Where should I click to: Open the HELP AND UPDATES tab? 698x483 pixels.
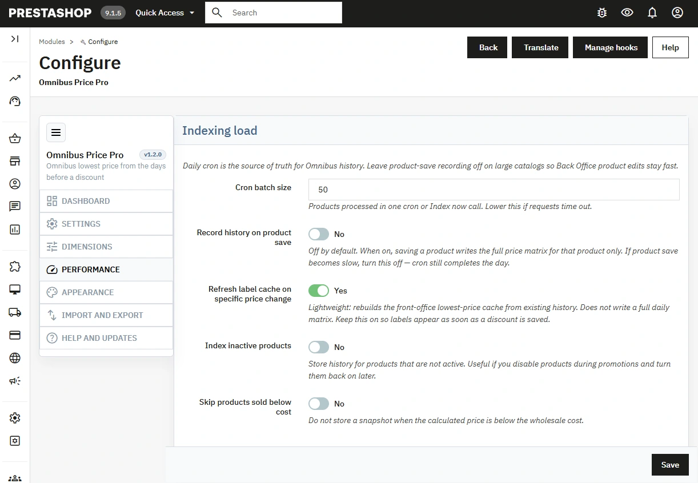click(x=106, y=338)
